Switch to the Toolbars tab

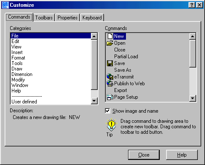44,18
